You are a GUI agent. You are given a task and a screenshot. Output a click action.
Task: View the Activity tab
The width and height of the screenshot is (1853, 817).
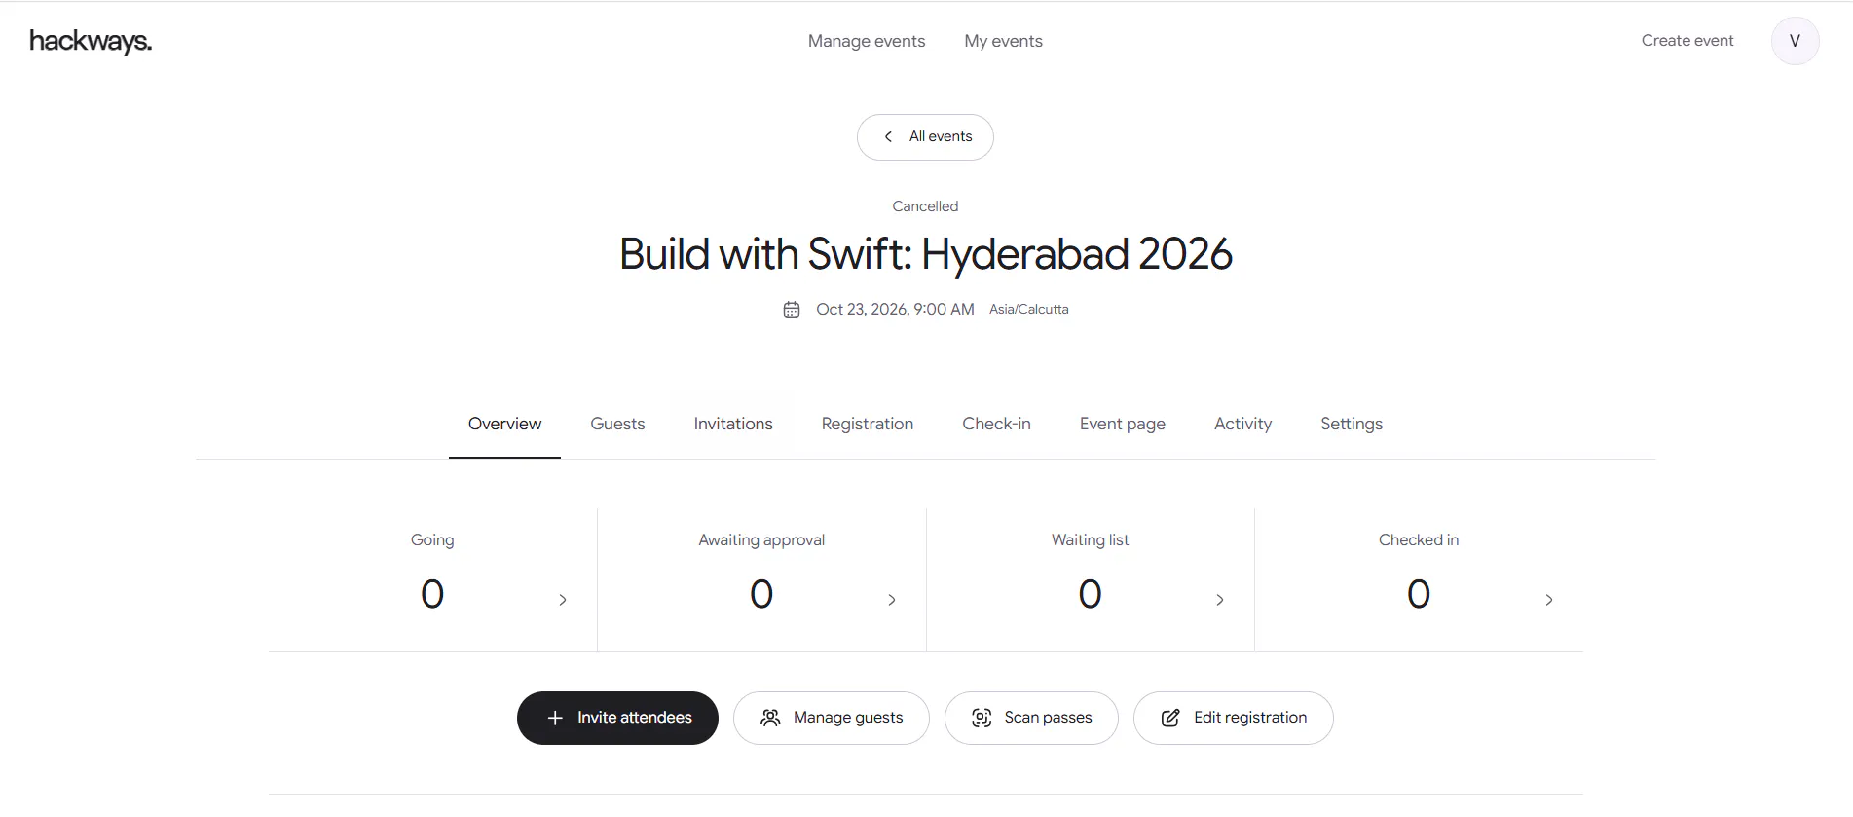point(1242,424)
